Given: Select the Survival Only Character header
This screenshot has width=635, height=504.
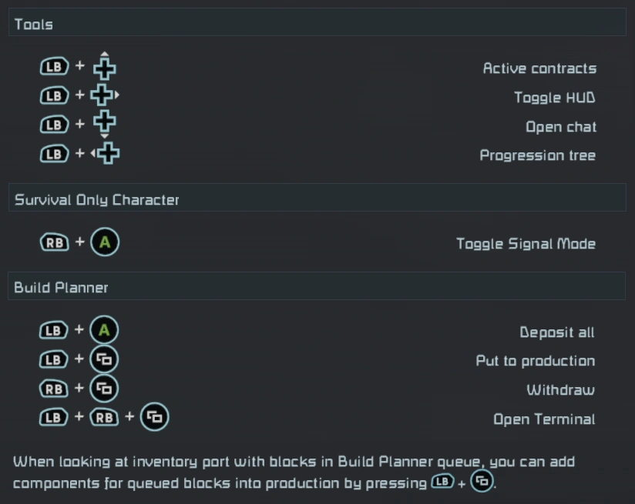Looking at the screenshot, I should 317,199.
